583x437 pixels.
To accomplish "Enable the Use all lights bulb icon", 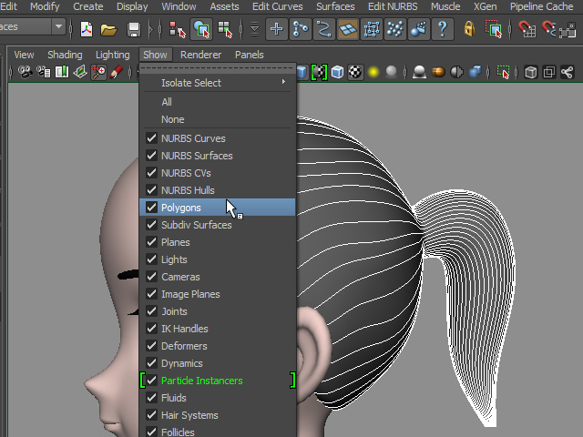I will click(x=373, y=72).
